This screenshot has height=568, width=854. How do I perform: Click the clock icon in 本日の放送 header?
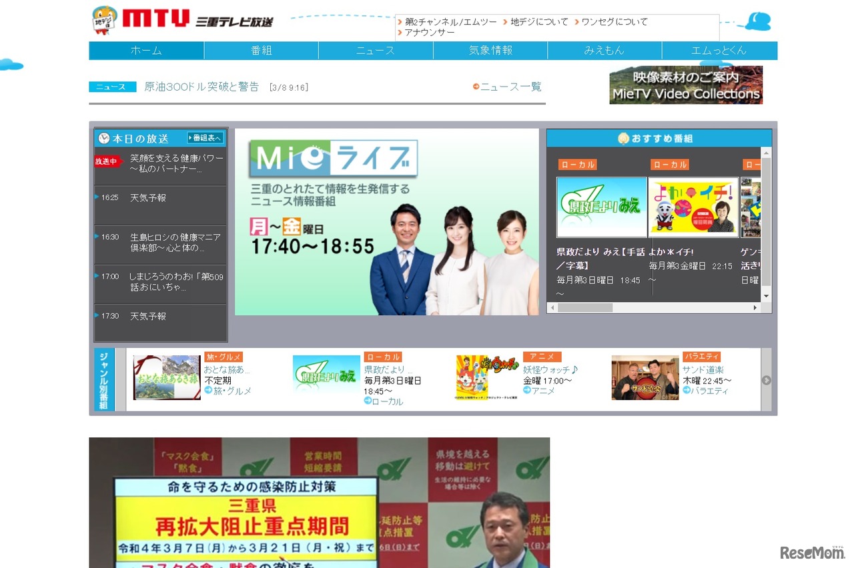tap(103, 137)
